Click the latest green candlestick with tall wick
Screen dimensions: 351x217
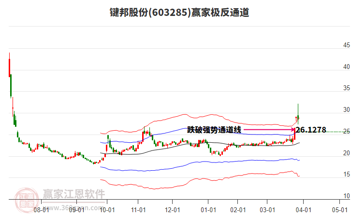298,114
